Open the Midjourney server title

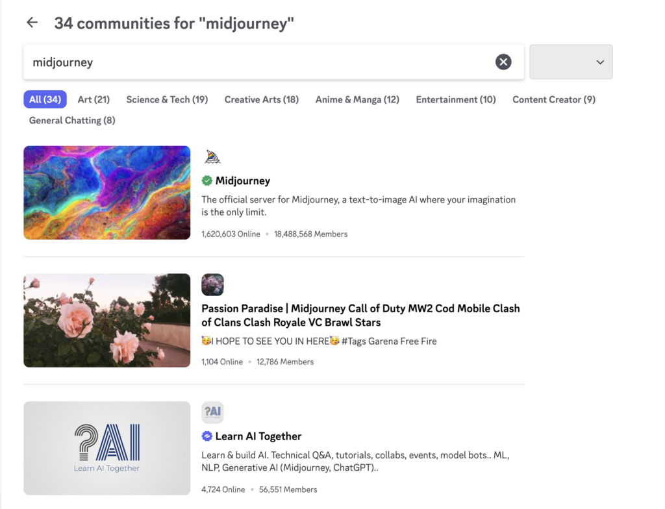(243, 180)
